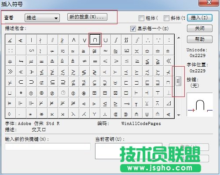Click the symbol grid scrollbar thumb
Screen dimensions: 220x175
coord(179,81)
